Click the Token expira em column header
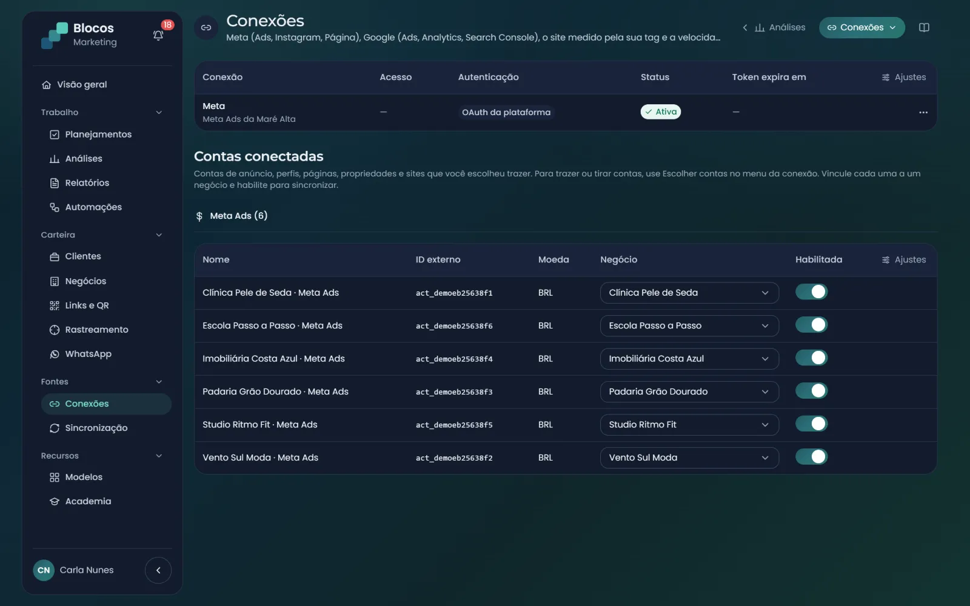 (x=769, y=78)
